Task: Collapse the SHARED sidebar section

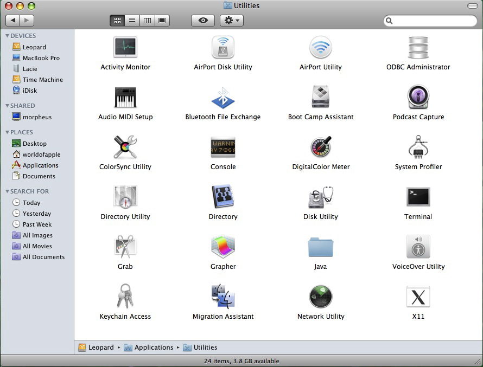Action: pyautogui.click(x=7, y=106)
